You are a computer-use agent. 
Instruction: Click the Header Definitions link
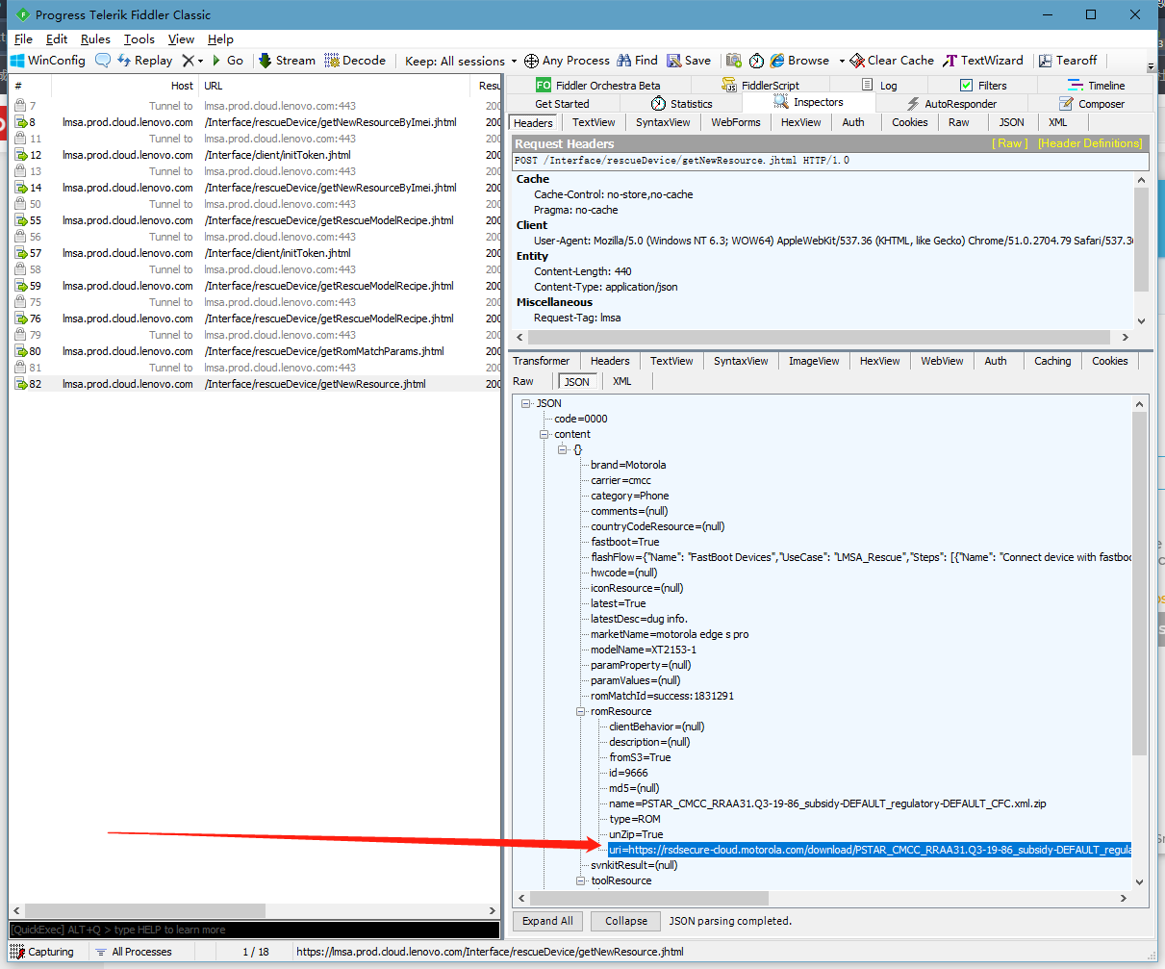pyautogui.click(x=1090, y=143)
